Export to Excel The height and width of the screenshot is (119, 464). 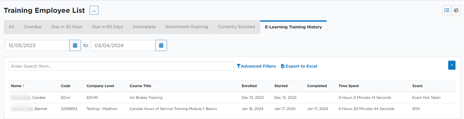coord(299,66)
